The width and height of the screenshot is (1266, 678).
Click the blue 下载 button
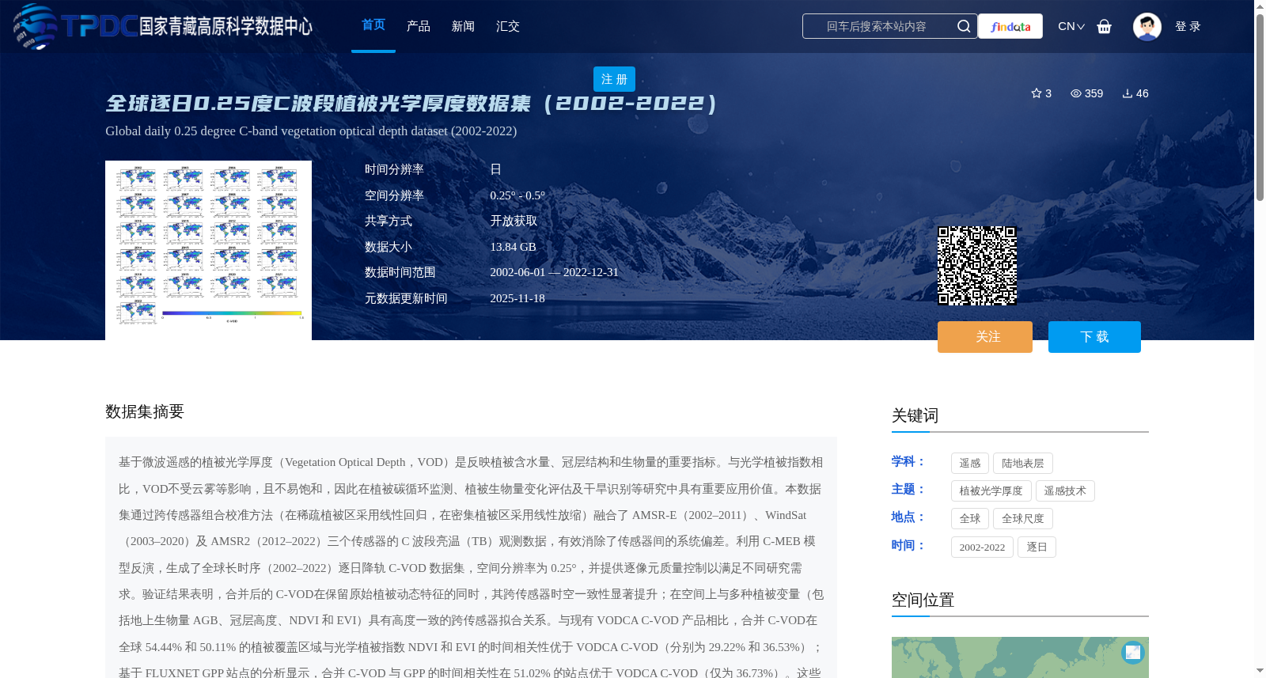click(1094, 337)
